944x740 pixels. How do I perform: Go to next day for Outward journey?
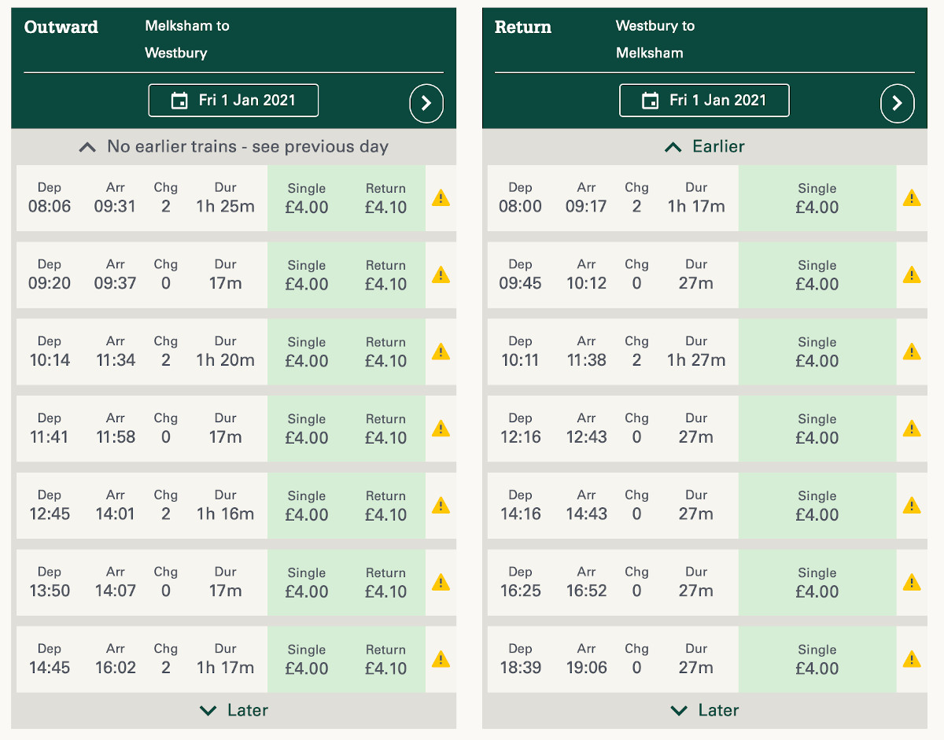[426, 103]
